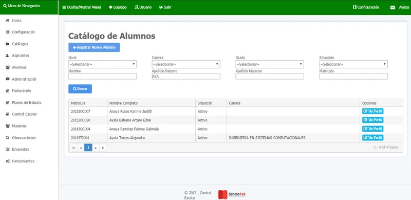The image size is (411, 200).
Task: Click the Apellido Materno input field
Action: point(270,77)
